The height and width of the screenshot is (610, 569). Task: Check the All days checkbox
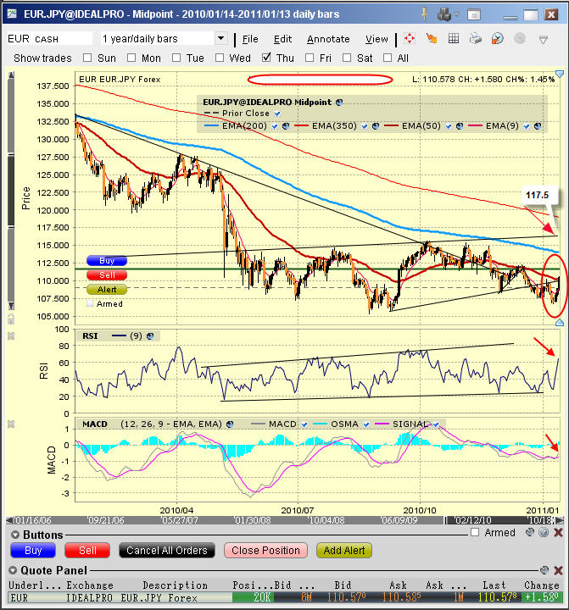click(x=388, y=58)
